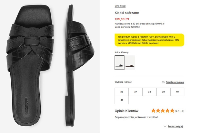Choose size 39

click(x=163, y=92)
